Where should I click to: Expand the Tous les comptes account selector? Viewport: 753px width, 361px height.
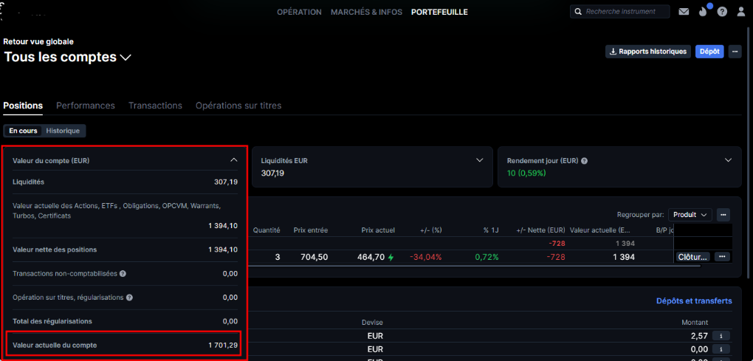tap(125, 57)
